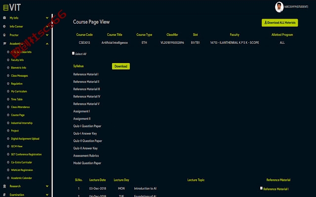Open Digital Assignment Upload

click(25, 138)
